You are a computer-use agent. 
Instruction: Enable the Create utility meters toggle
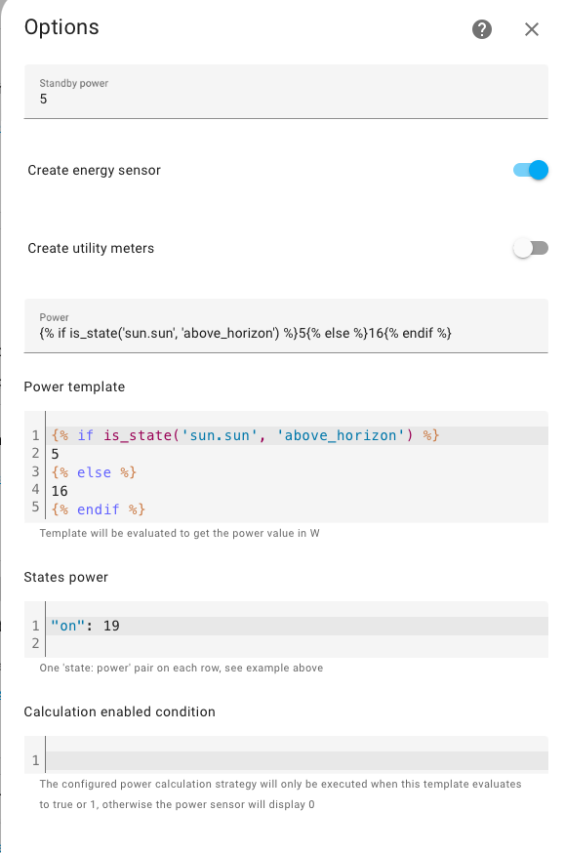coord(530,248)
